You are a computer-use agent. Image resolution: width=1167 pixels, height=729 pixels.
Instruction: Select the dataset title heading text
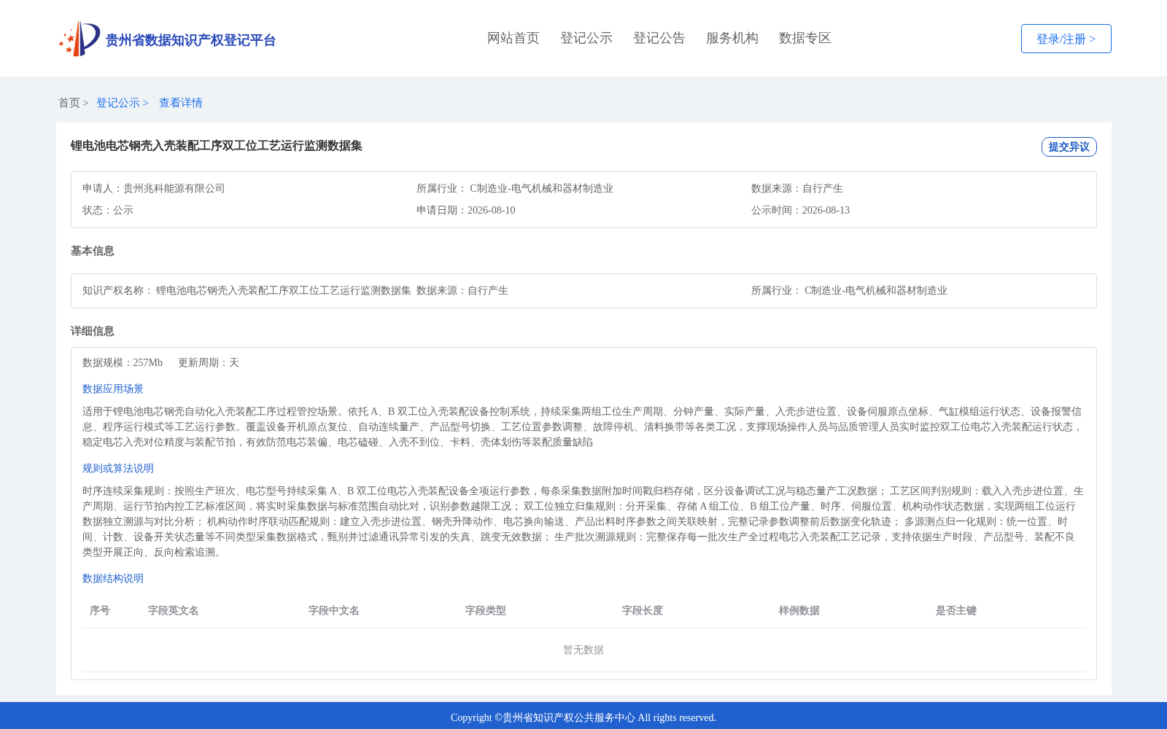coord(217,146)
